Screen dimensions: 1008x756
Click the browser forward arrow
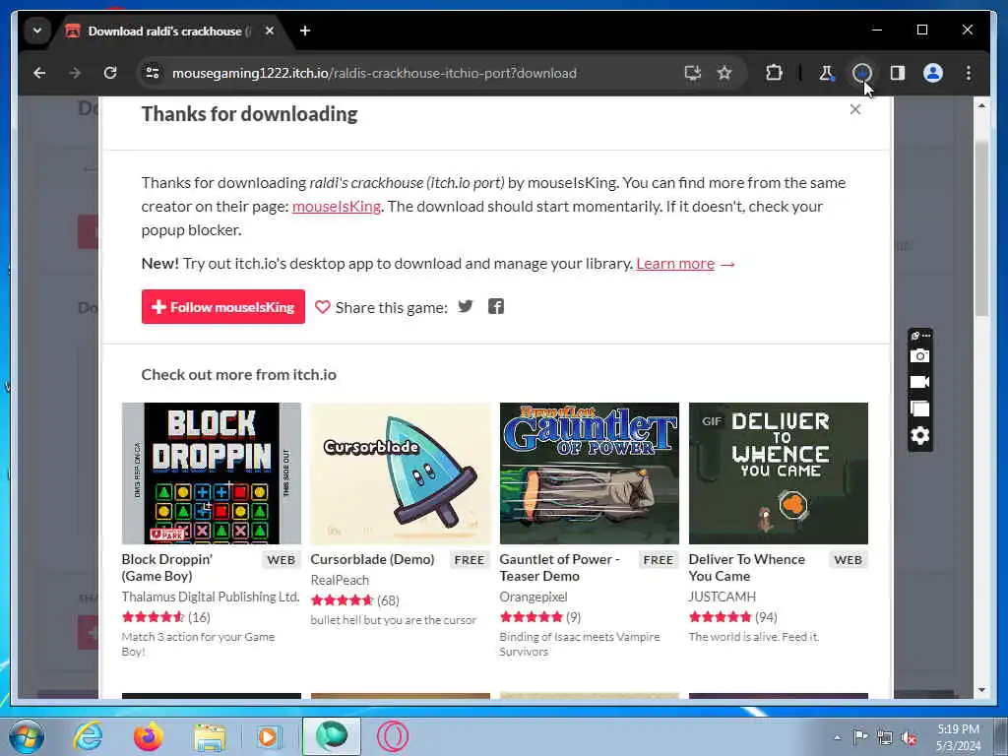click(75, 73)
